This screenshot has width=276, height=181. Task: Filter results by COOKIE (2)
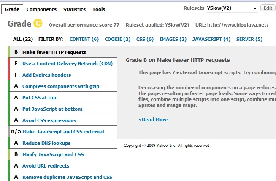(x=117, y=39)
